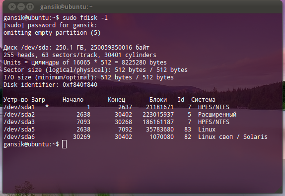Click the 'Система' column header
Viewport: 285px width, 196px height.
tap(203, 100)
